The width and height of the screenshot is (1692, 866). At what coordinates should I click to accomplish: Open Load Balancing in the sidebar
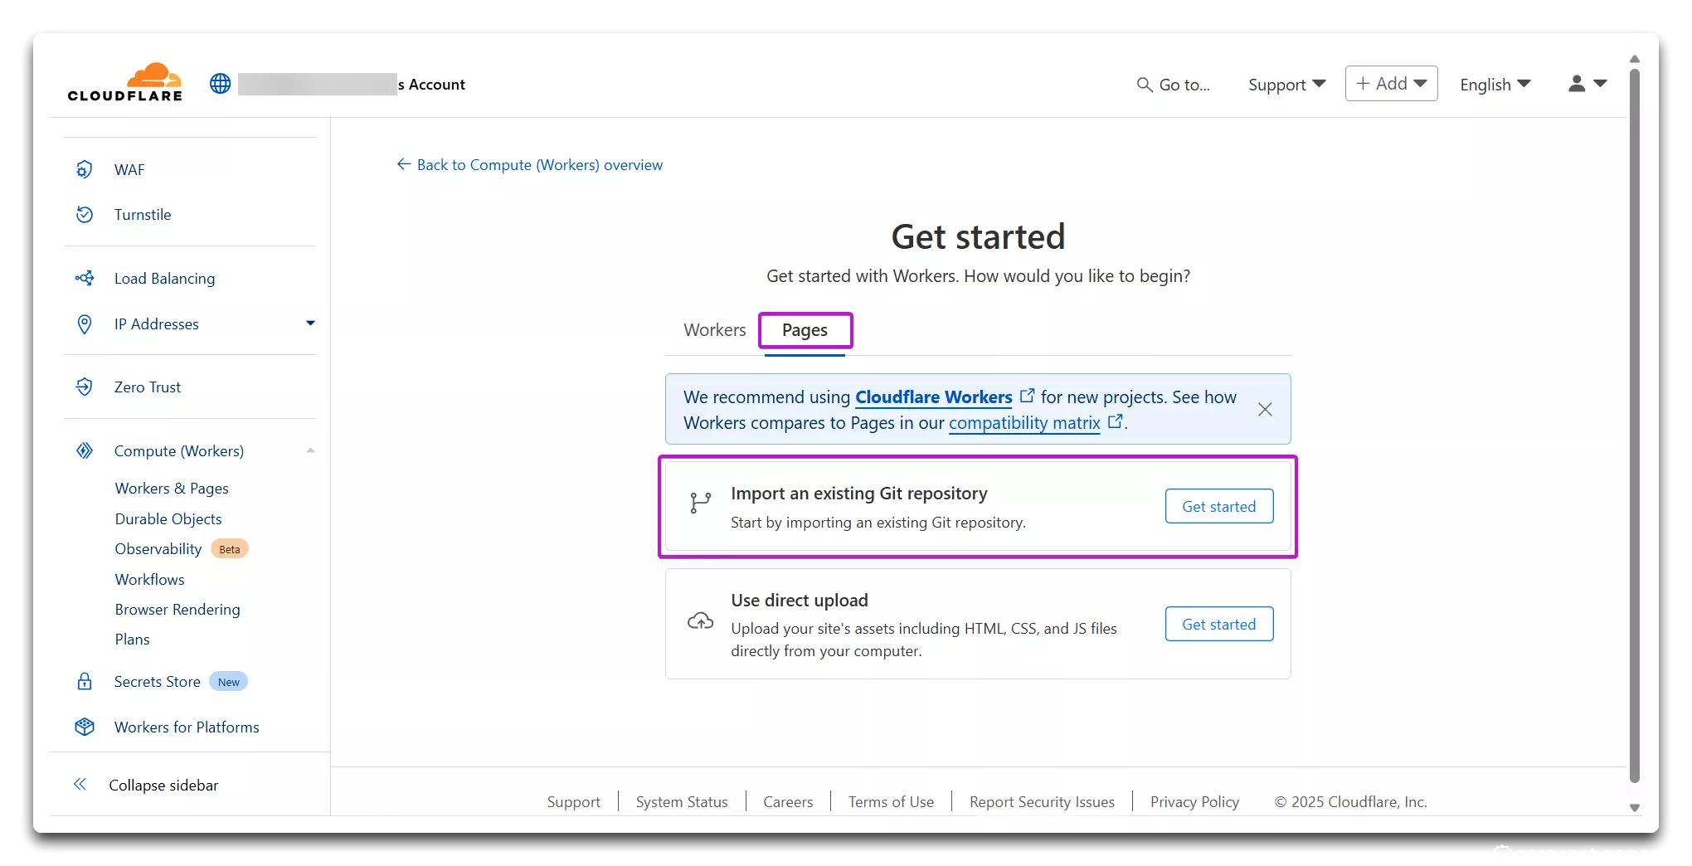164,278
